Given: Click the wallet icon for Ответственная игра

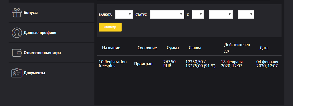Looking at the screenshot, I should pos(17,53).
